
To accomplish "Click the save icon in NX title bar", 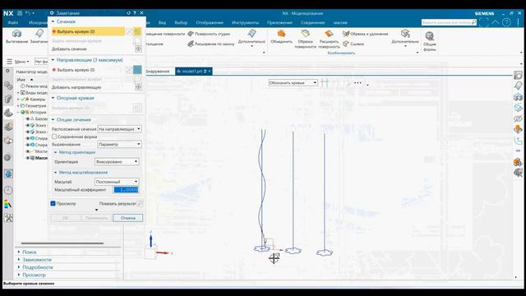I will pyautogui.click(x=20, y=13).
